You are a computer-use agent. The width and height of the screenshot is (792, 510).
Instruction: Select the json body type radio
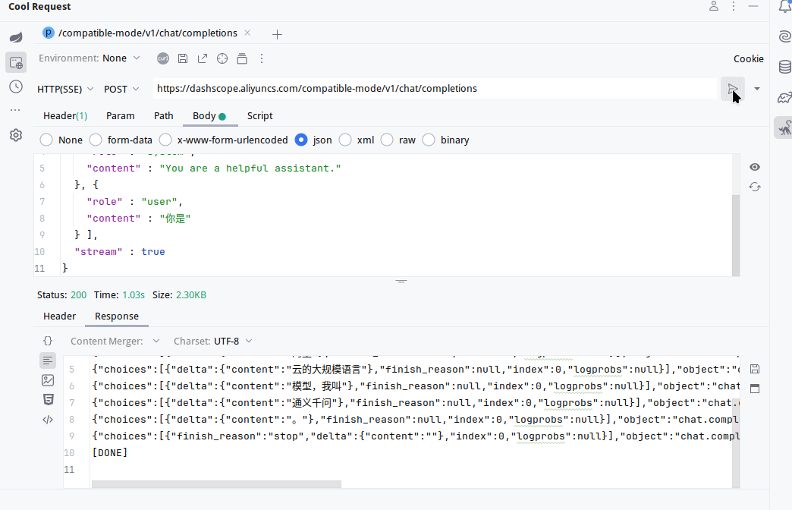[301, 140]
